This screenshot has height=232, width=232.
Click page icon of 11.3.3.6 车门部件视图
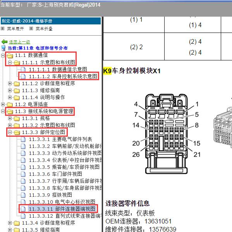[23, 174]
